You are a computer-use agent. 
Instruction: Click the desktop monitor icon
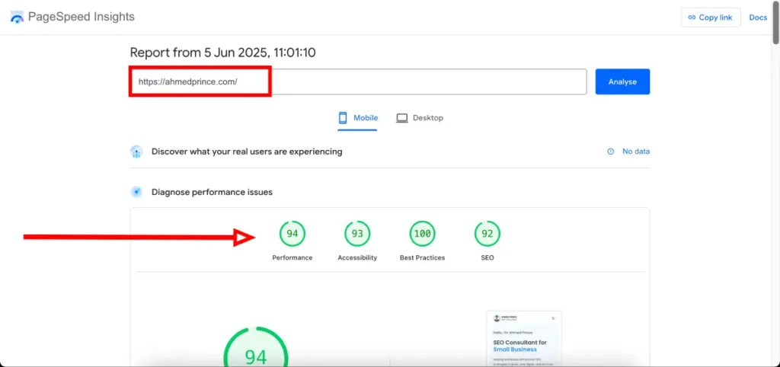pos(402,118)
